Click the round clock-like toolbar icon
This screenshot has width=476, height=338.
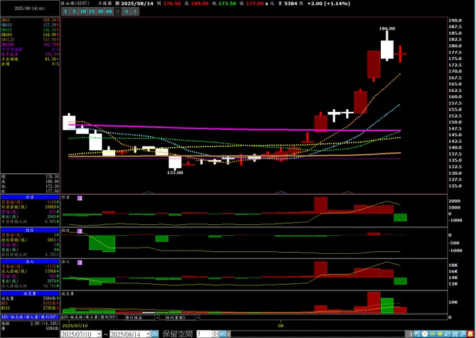(x=425, y=334)
